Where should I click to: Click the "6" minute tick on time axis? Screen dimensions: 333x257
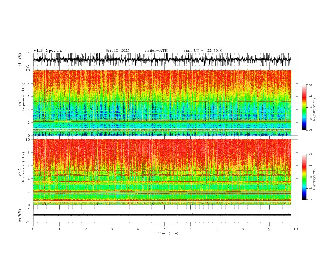tap(190, 229)
